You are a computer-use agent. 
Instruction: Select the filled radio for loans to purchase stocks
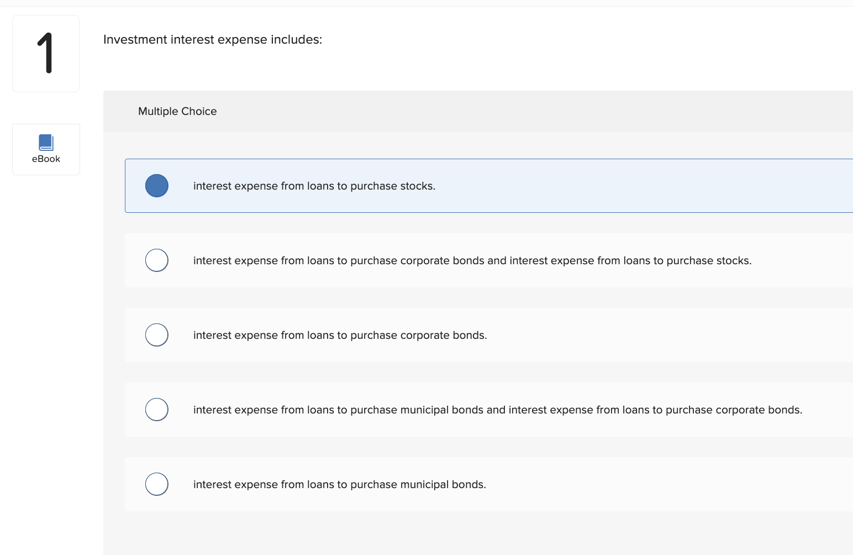pyautogui.click(x=157, y=186)
